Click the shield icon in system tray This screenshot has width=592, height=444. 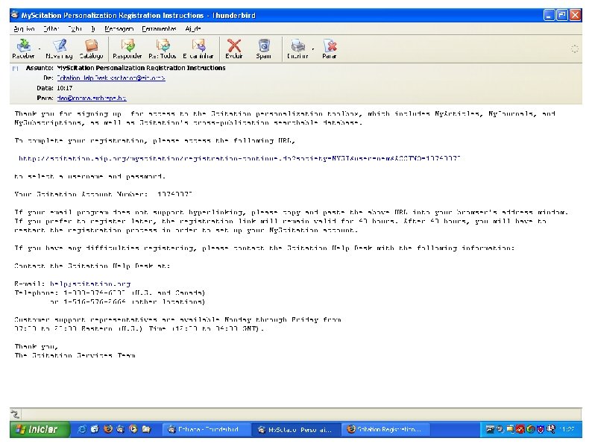pos(541,429)
